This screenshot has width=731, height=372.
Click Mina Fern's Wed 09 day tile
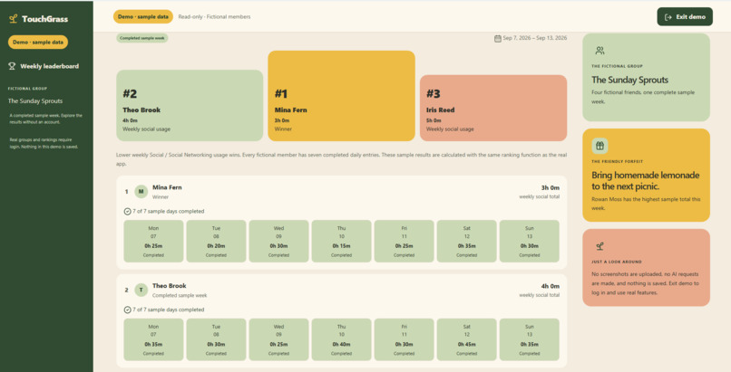click(278, 242)
